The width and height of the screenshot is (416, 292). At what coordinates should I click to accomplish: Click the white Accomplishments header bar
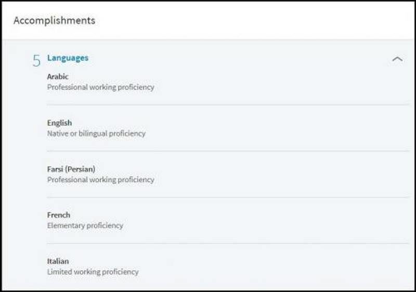click(207, 21)
